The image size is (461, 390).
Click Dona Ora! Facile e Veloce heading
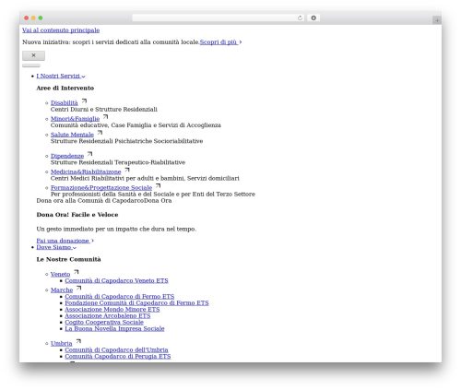point(77,215)
